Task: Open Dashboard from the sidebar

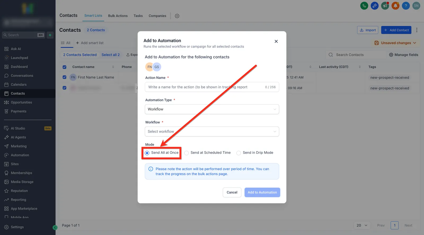Action: pos(19,67)
